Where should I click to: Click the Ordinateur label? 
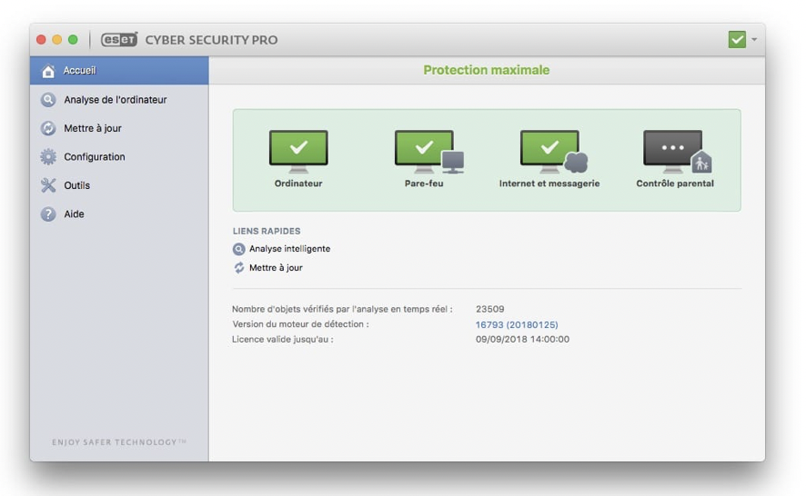point(298,184)
